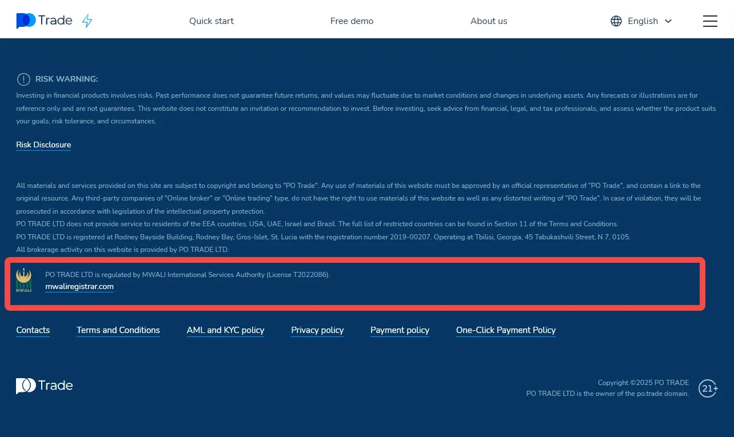Viewport: 734px width, 437px height.
Task: Select the RISK WARNING heading text
Action: [67, 79]
